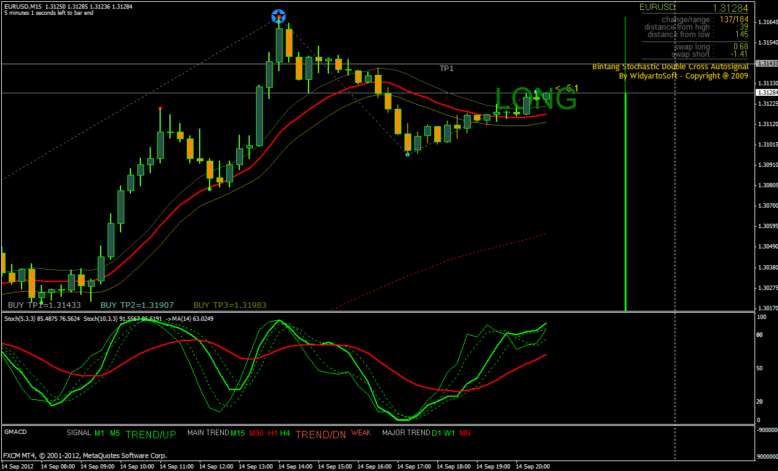Click the red M30 main trend indicator
Image resolution: width=778 pixels, height=471 pixels.
coord(256,433)
